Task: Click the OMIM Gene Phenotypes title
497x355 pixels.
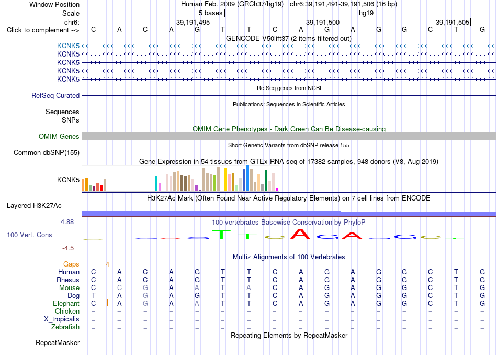Action: pos(289,129)
